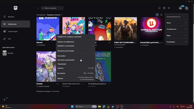Click Установить under Discord

point(41,45)
